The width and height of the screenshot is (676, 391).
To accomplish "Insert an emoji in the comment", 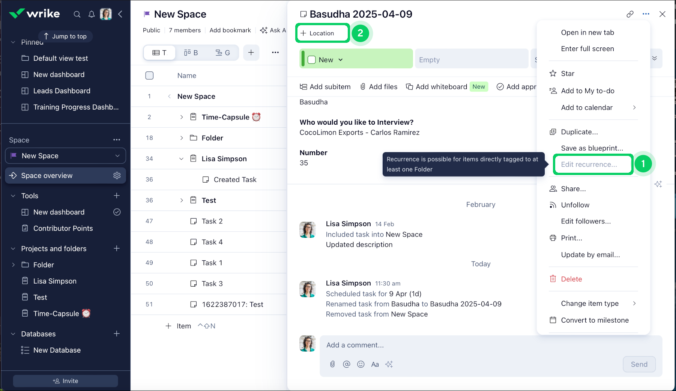I will point(361,364).
